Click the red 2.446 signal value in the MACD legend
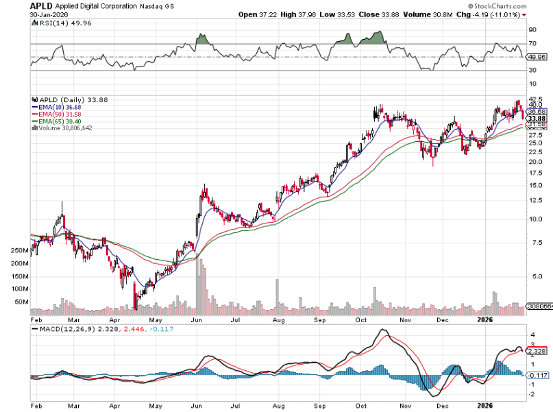This screenshot has height=412, width=553. click(134, 329)
